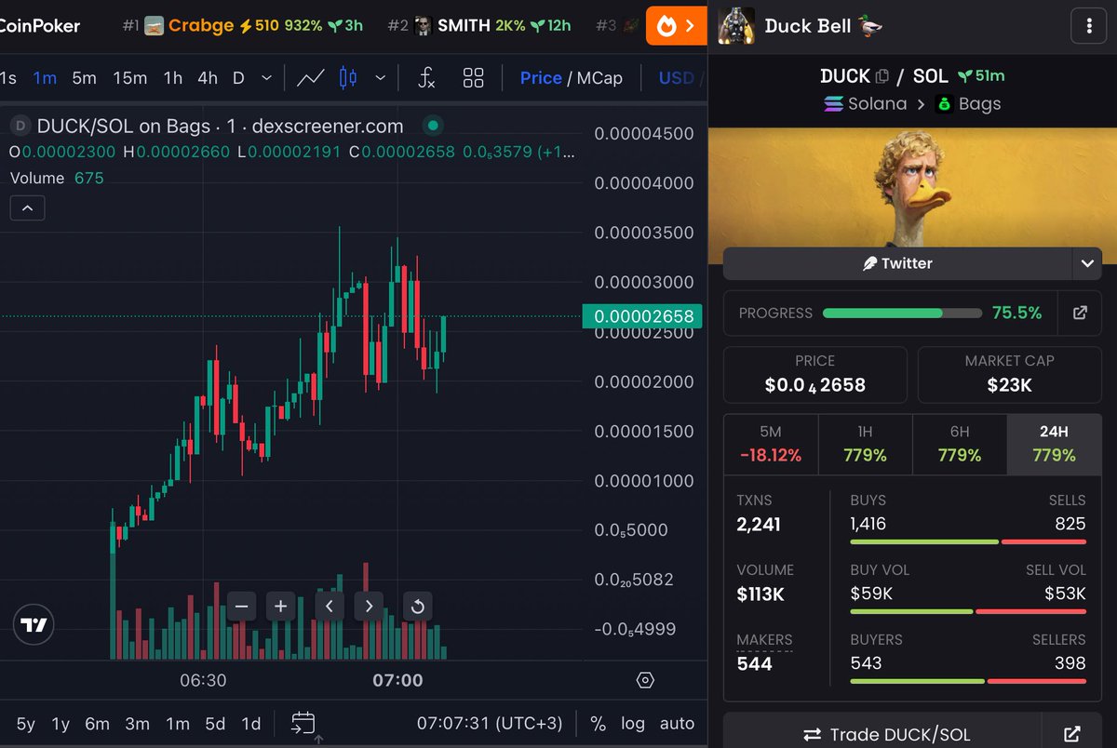1117x748 pixels.
Task: Select the 1m timeframe
Action: (45, 78)
